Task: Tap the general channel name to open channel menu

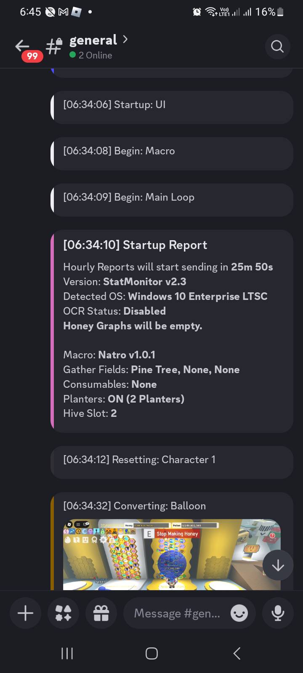Action: point(93,40)
